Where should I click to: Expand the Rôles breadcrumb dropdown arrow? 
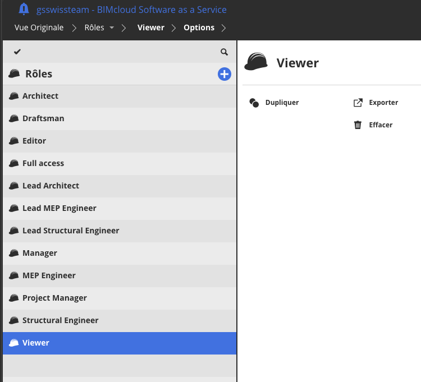(112, 27)
